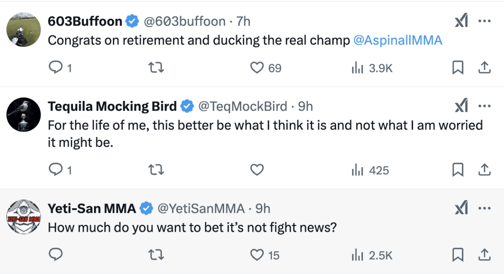
Task: Like 603Buffoon's retirement tweet
Action: [256, 67]
